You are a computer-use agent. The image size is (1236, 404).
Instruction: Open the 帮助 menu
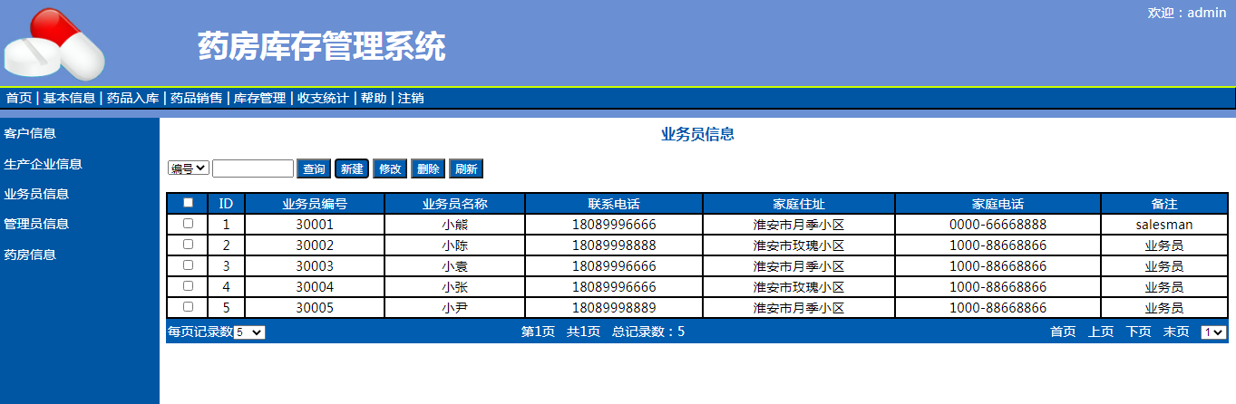click(x=373, y=98)
